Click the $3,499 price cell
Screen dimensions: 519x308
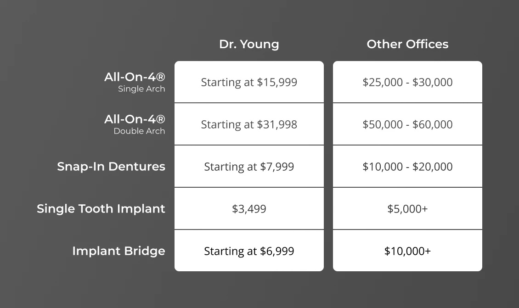[x=249, y=209]
